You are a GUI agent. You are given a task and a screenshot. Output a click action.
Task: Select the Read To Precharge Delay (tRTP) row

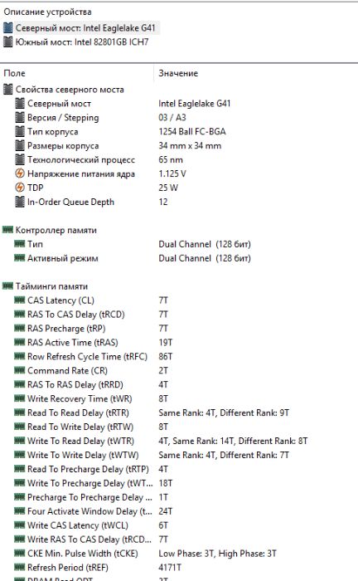coord(88,470)
